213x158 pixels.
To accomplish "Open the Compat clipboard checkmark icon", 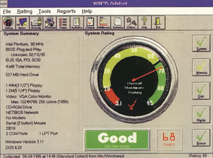I will click(90, 23).
